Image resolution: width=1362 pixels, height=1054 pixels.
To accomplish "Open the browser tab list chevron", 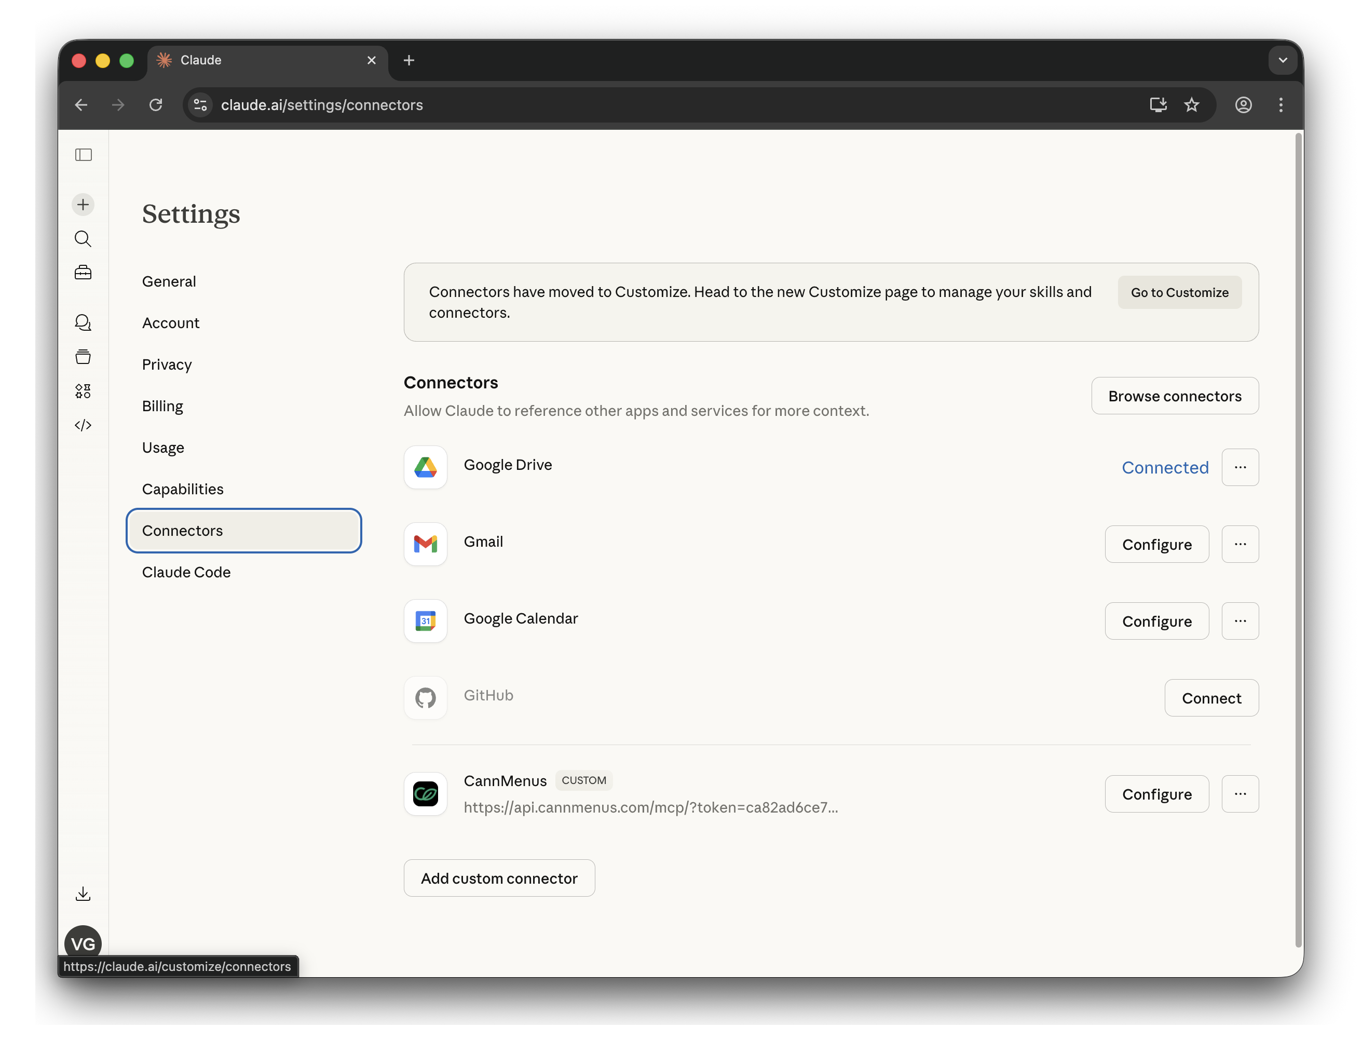I will click(1283, 60).
